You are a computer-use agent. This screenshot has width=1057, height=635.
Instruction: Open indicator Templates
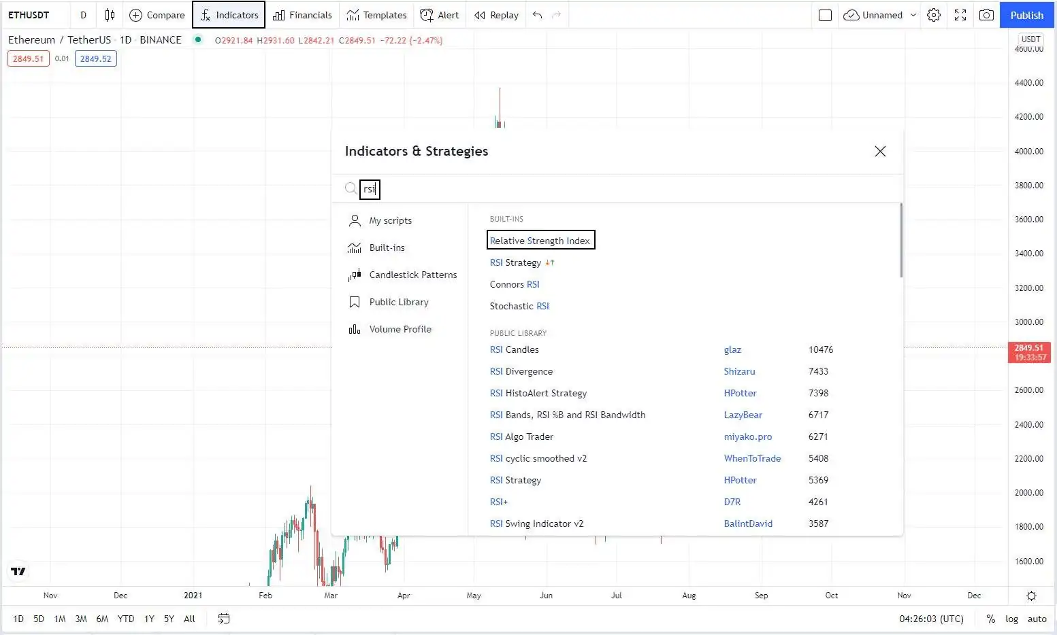pyautogui.click(x=376, y=15)
